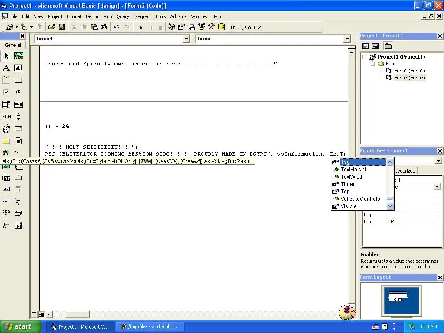Select the DriveListBox control tool

pos(18,128)
